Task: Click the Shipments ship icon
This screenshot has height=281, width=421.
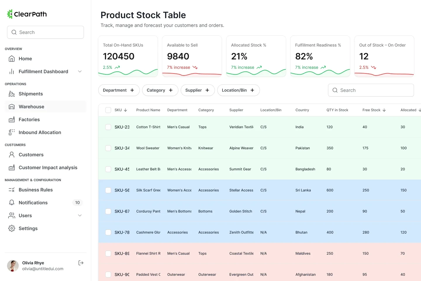Action: coord(12,94)
